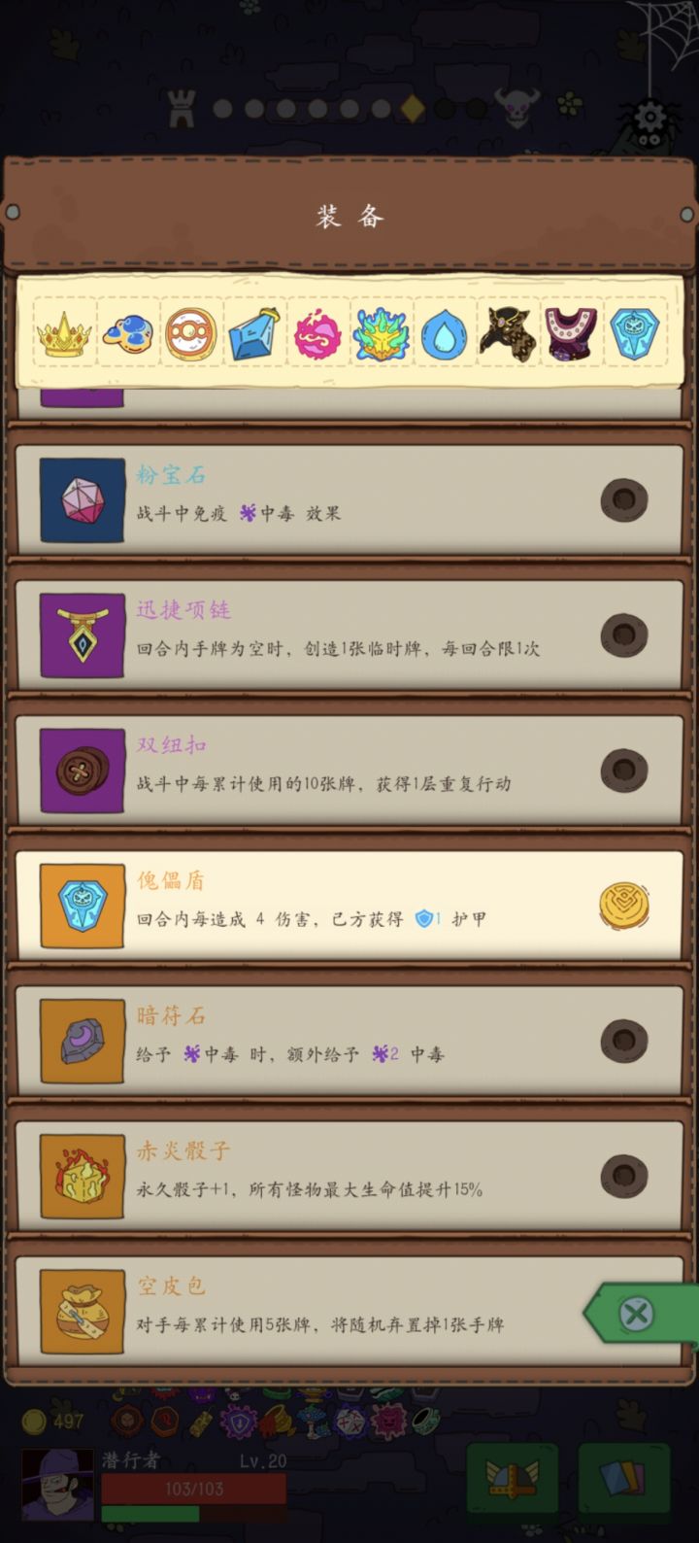Tap the 潜行者 character portrait
The height and width of the screenshot is (1543, 699).
[58, 1484]
